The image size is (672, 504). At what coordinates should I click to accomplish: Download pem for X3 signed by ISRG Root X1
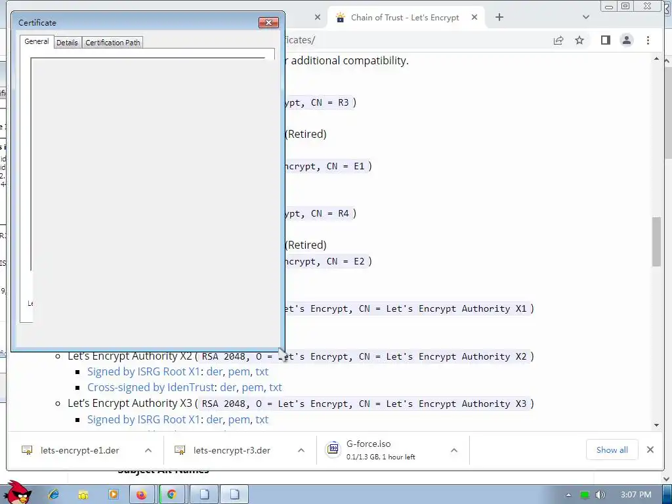tap(239, 419)
